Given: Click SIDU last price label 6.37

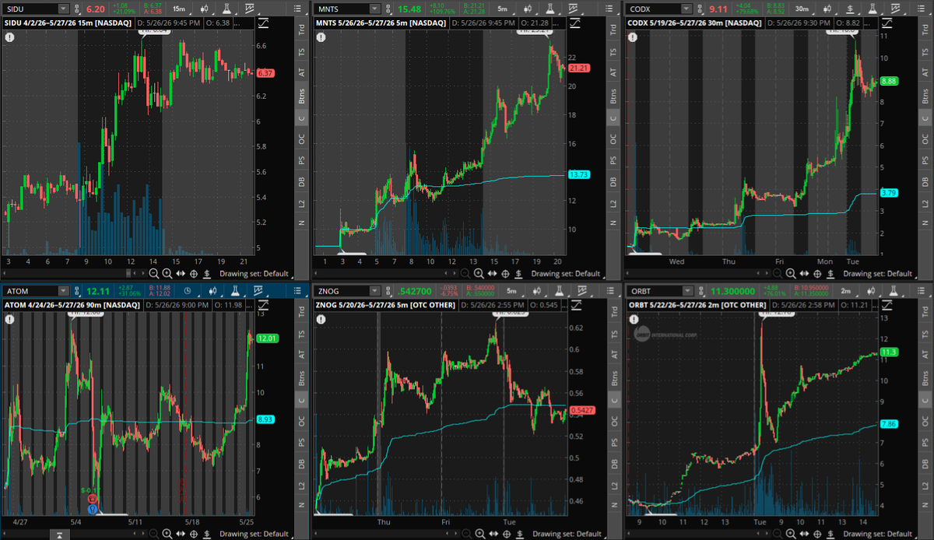Looking at the screenshot, I should click(x=265, y=73).
